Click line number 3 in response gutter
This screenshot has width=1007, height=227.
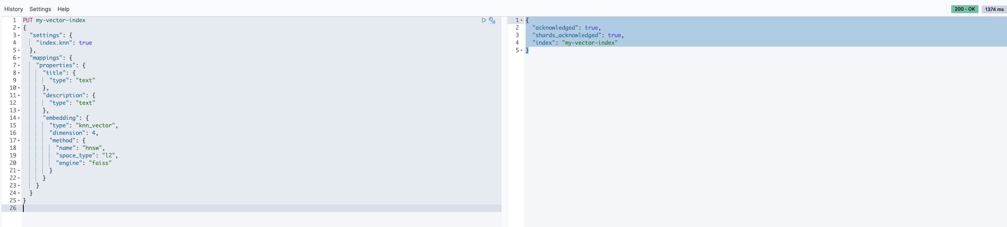(x=517, y=35)
